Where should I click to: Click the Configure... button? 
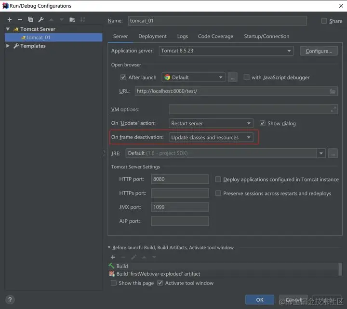pos(319,51)
